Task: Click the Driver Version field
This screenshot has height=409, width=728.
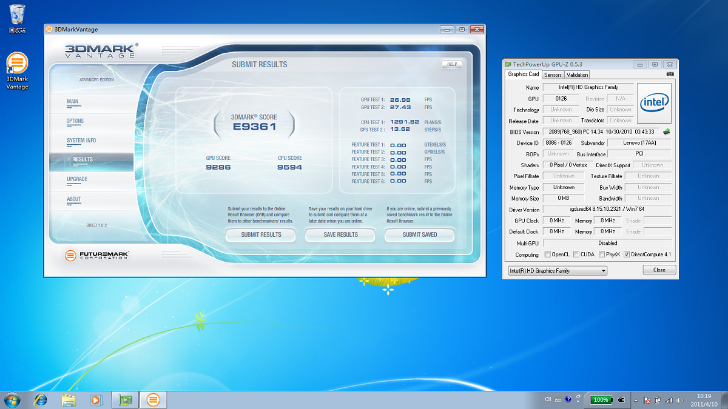Action: pos(607,210)
